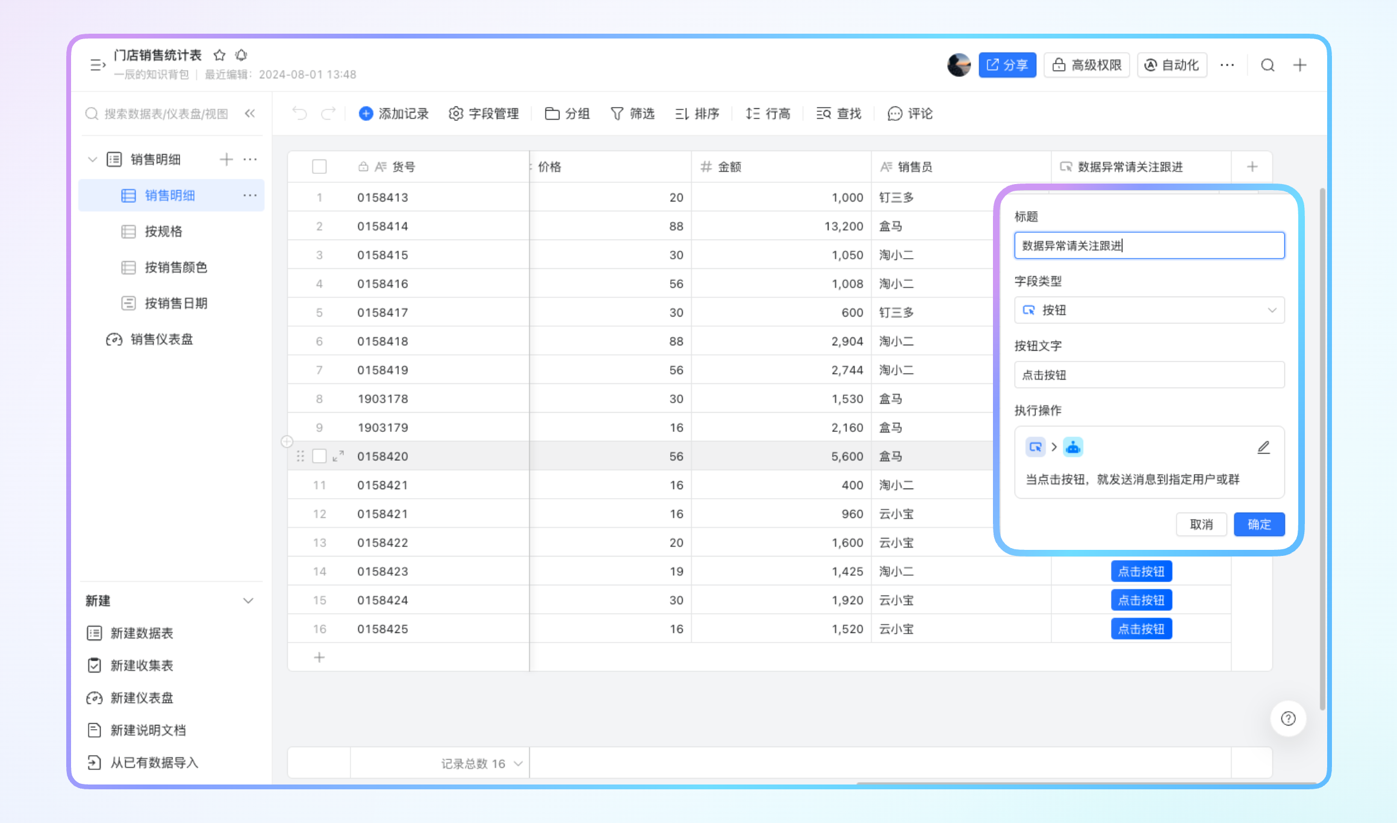Open the 销售仪表盘 dashboard
This screenshot has height=823, width=1397.
pyautogui.click(x=161, y=339)
